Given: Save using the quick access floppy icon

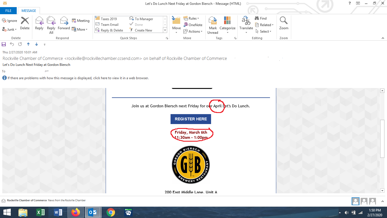Looking at the screenshot, I should coord(4,44).
